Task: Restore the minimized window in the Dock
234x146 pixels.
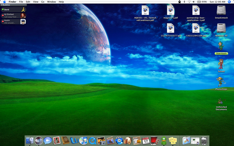Action: (195, 141)
